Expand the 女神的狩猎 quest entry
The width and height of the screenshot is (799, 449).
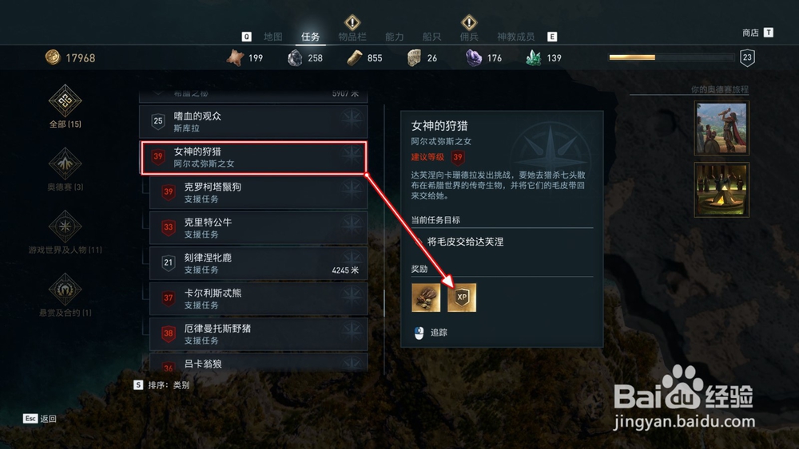pos(253,158)
